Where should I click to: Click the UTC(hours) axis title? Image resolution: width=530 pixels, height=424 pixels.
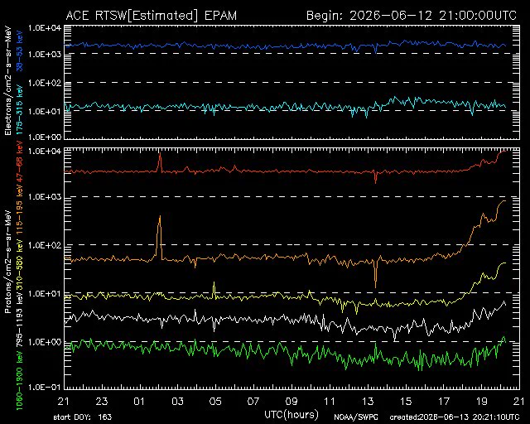(x=291, y=415)
